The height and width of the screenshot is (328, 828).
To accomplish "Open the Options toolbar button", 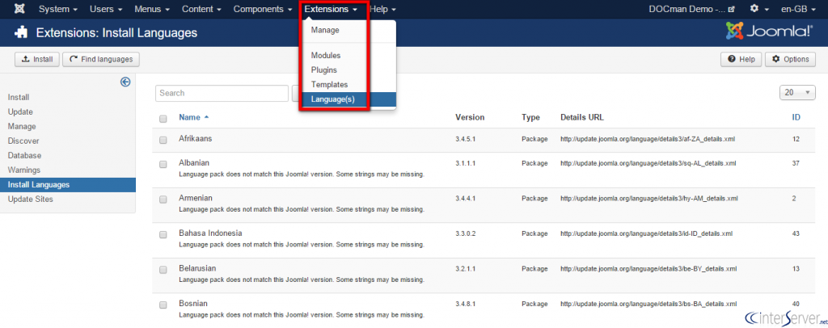I will 791,60.
